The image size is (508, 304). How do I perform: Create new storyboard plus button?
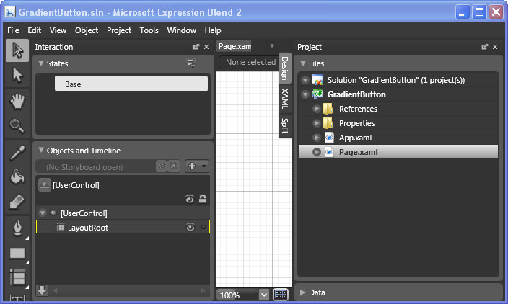coord(192,166)
